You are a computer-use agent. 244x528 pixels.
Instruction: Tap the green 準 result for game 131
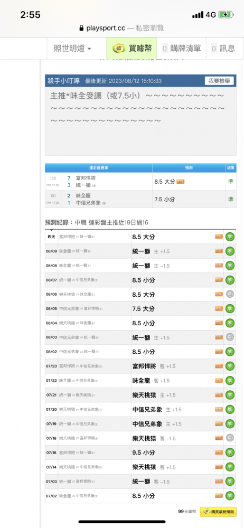231,199
